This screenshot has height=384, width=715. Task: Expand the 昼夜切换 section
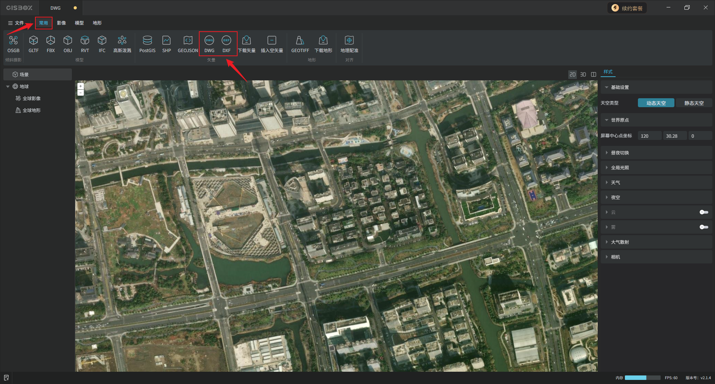pos(620,153)
